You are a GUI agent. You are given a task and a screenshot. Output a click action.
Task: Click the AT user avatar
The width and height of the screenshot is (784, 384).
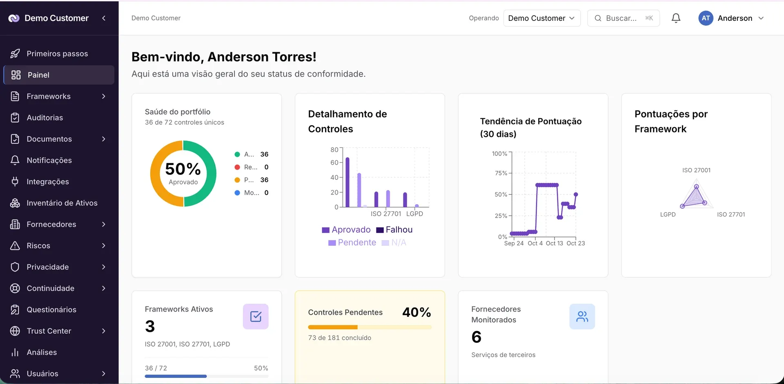tap(706, 18)
